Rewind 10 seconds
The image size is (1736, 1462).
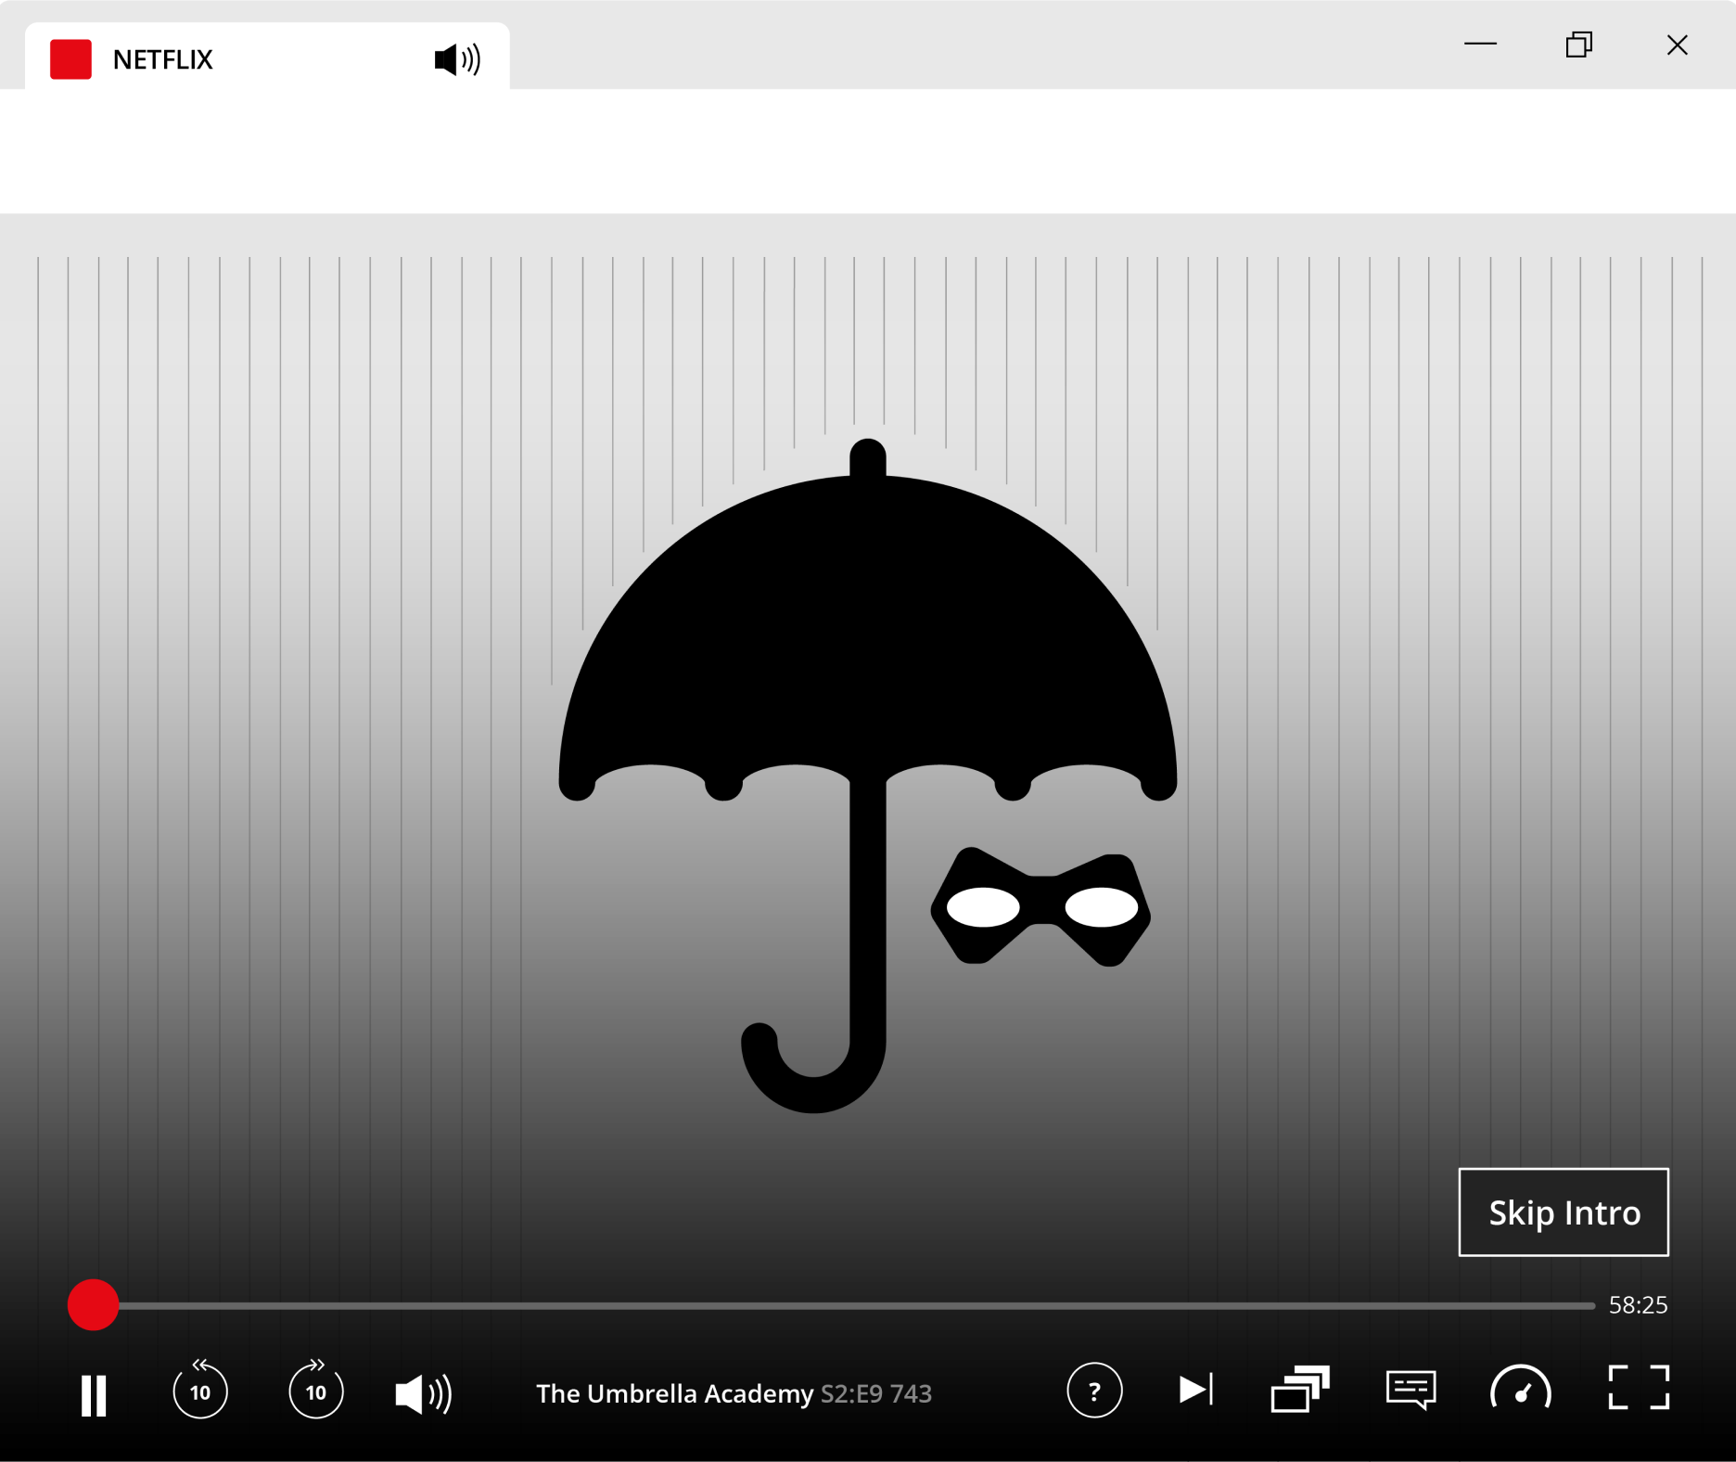click(x=200, y=1390)
